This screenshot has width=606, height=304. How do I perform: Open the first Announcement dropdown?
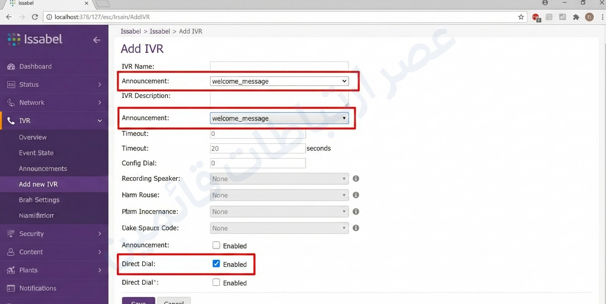279,81
